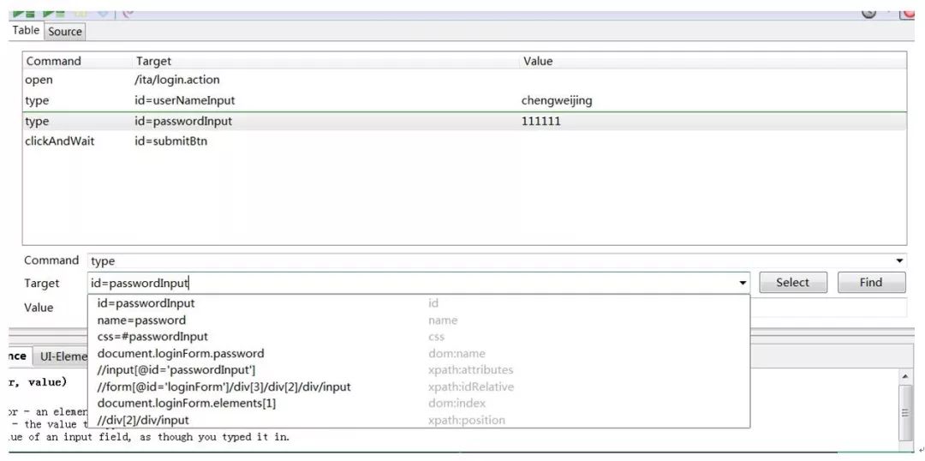Choose //form[@id='loginForm'] idRelative xpath option
The width and height of the screenshot is (925, 461).
coord(419,387)
